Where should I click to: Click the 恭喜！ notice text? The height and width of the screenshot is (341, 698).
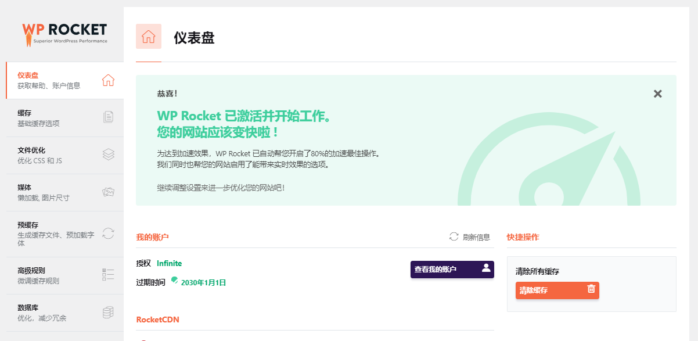tap(167, 94)
